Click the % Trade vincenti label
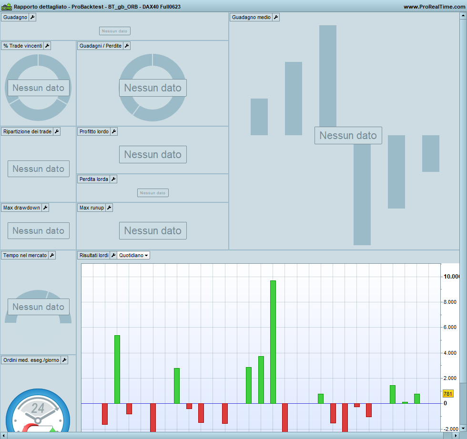467x439 pixels. [x=23, y=46]
